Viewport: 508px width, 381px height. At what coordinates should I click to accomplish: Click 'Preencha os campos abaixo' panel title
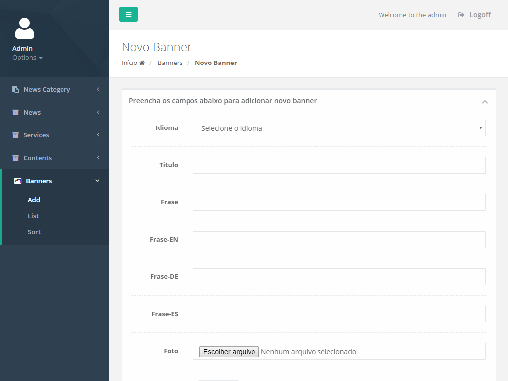[223, 101]
